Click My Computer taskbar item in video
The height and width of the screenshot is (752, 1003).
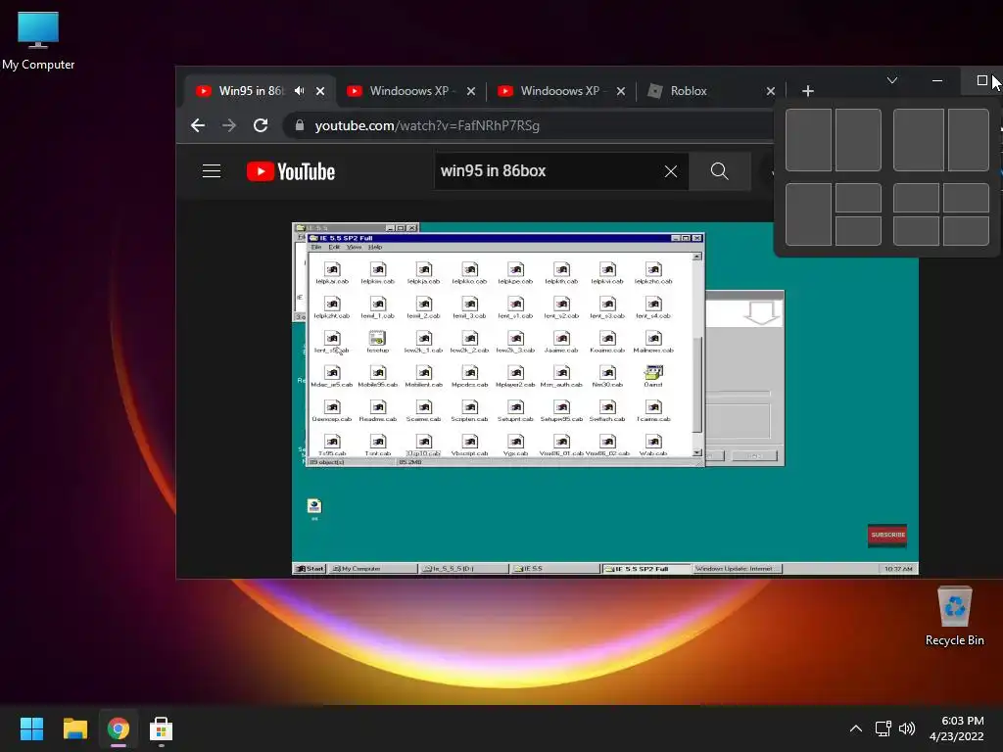(x=373, y=569)
